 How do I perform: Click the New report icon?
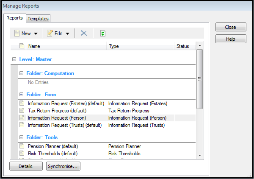[x=17, y=34]
